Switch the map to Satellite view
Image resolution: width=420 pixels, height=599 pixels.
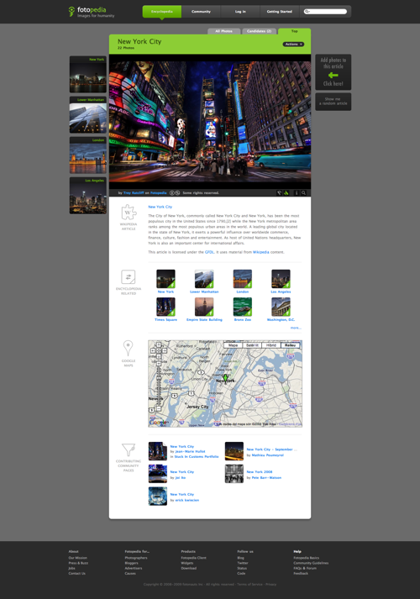(x=252, y=345)
